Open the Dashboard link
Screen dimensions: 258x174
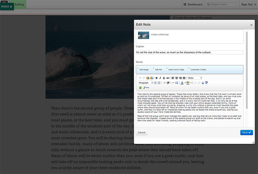pyautogui.click(x=193, y=4)
